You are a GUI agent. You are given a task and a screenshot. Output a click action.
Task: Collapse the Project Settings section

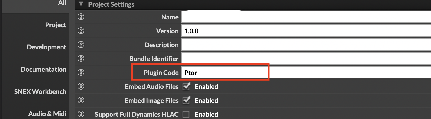coord(81,4)
